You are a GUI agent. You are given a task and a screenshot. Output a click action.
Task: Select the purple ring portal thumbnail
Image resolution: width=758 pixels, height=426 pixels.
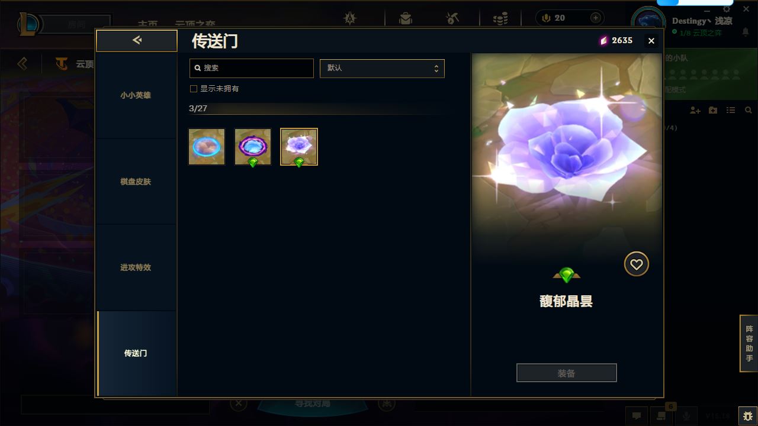pos(253,147)
